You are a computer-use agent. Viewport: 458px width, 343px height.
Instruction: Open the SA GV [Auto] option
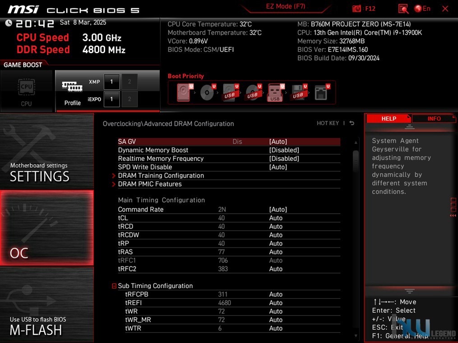pos(278,142)
